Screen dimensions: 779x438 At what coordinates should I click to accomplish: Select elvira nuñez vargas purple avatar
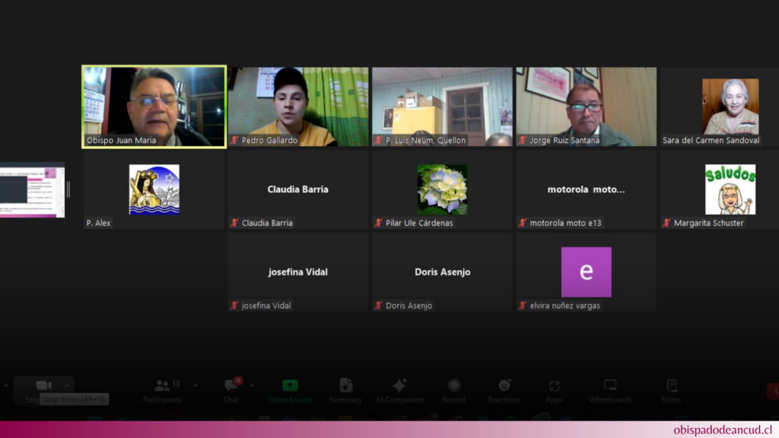coord(586,271)
